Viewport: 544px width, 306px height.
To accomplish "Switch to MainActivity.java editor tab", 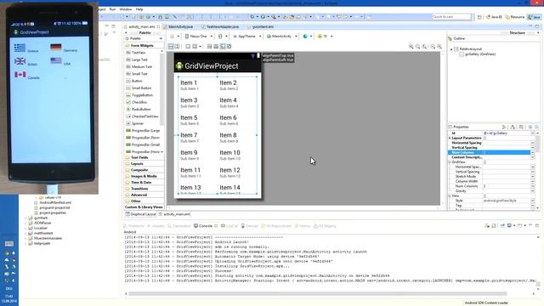I will tap(180, 26).
